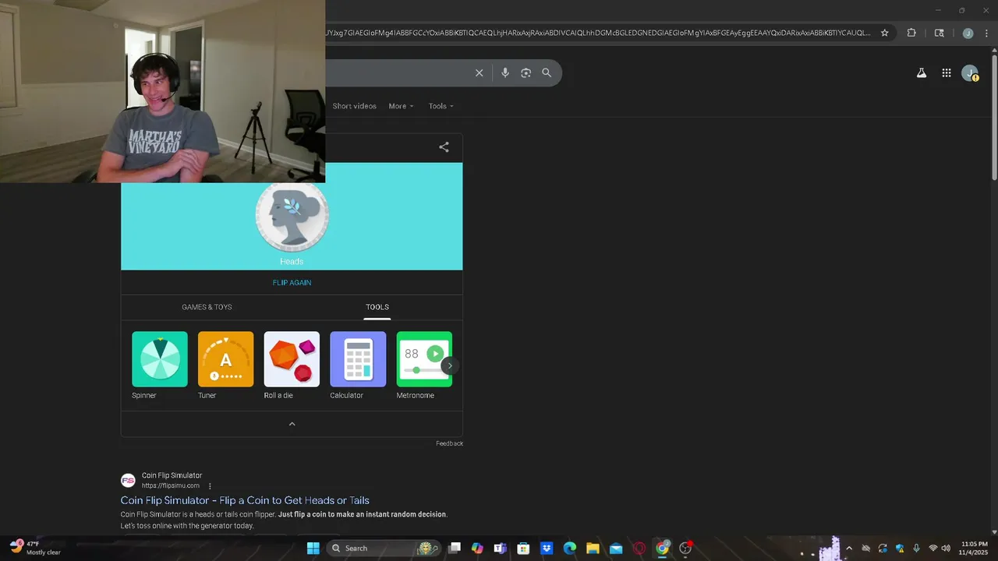Clear the Google search box text
Screen dimensions: 998x561
click(x=480, y=72)
